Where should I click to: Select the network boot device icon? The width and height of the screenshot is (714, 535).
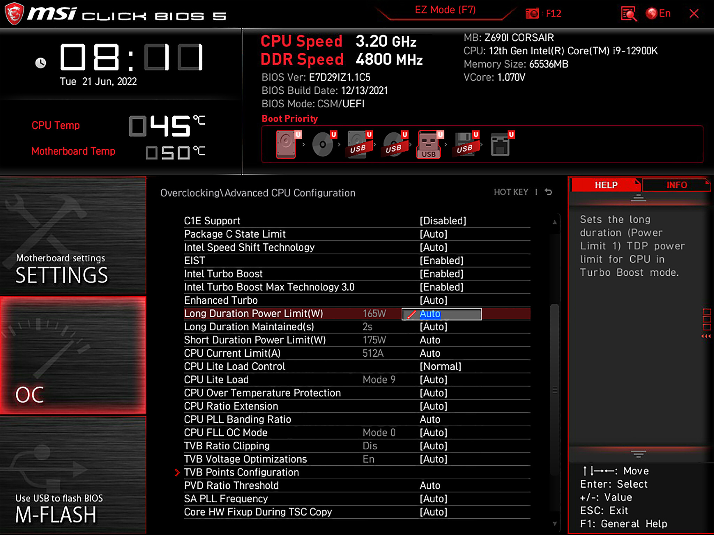(501, 144)
